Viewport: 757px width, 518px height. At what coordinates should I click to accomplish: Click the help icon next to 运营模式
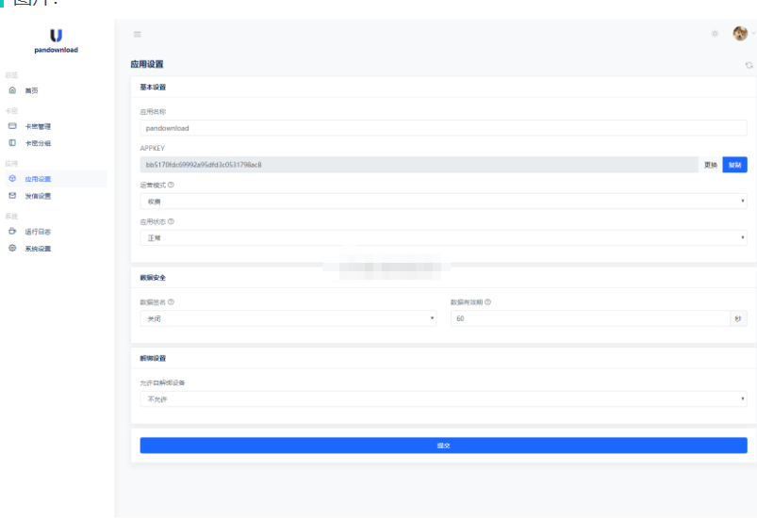coord(171,185)
